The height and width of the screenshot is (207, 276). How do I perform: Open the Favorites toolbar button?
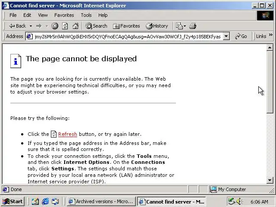(x=126, y=26)
